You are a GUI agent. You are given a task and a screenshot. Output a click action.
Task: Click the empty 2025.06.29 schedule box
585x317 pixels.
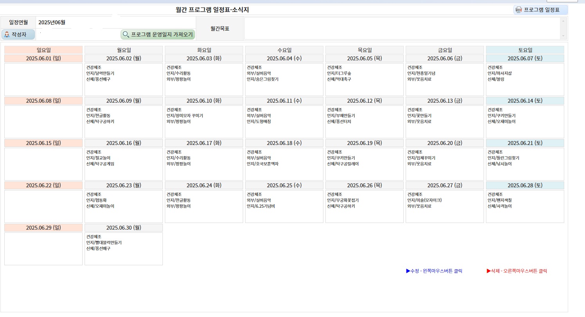click(43, 249)
